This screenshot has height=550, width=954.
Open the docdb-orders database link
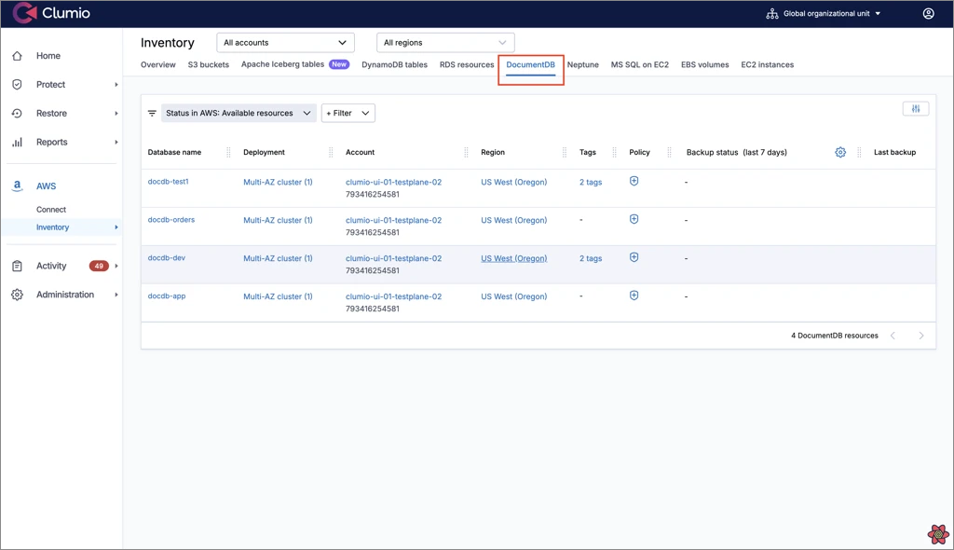[x=171, y=220]
